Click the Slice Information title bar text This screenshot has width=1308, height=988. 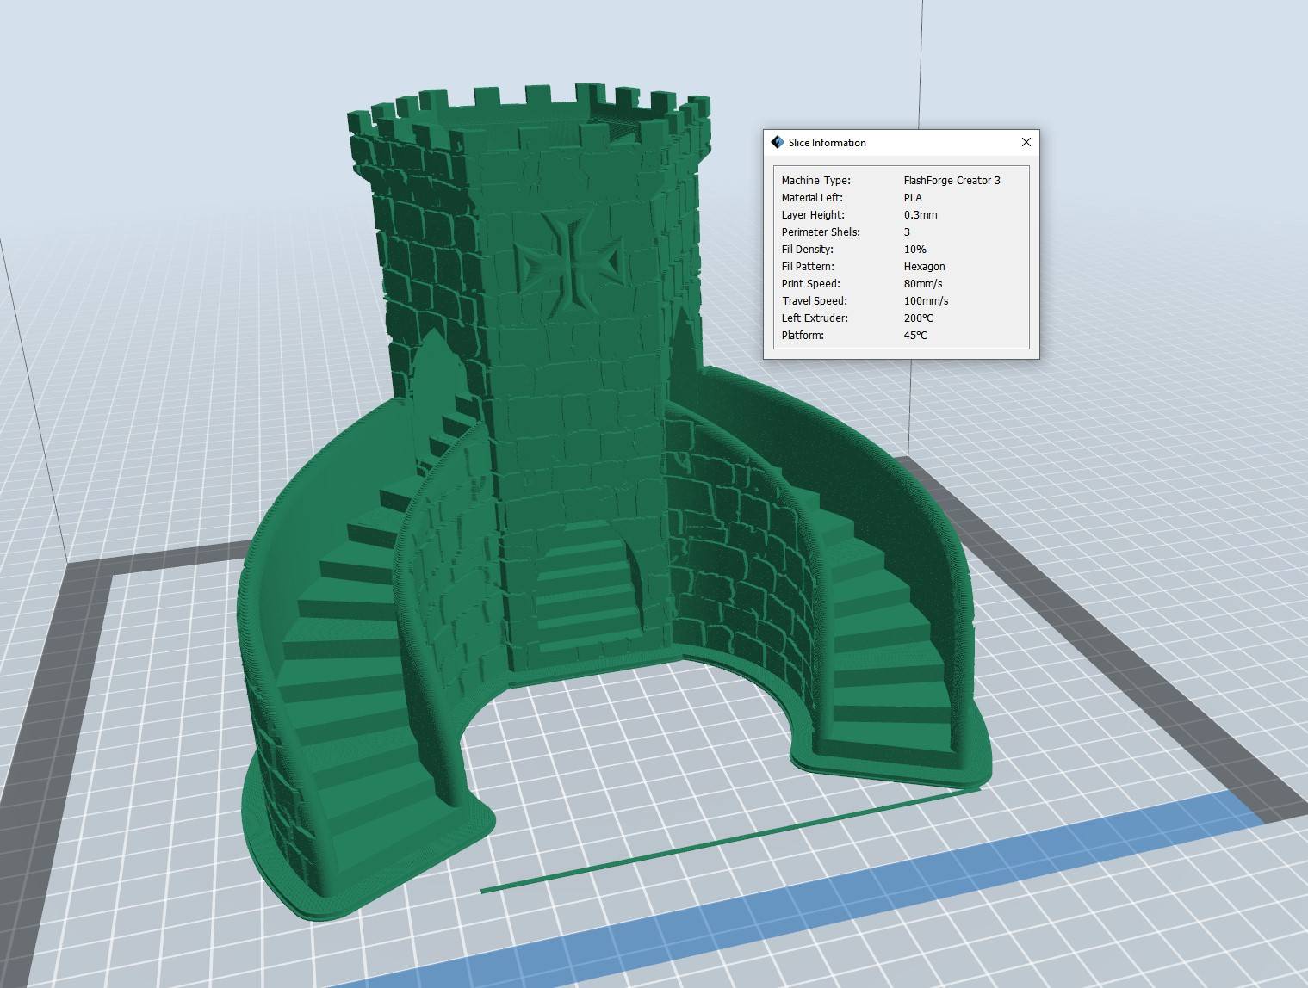(x=827, y=143)
